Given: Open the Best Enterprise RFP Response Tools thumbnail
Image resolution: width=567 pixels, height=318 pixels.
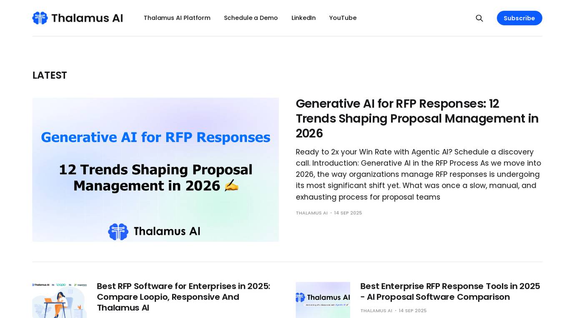Looking at the screenshot, I should click(x=323, y=300).
